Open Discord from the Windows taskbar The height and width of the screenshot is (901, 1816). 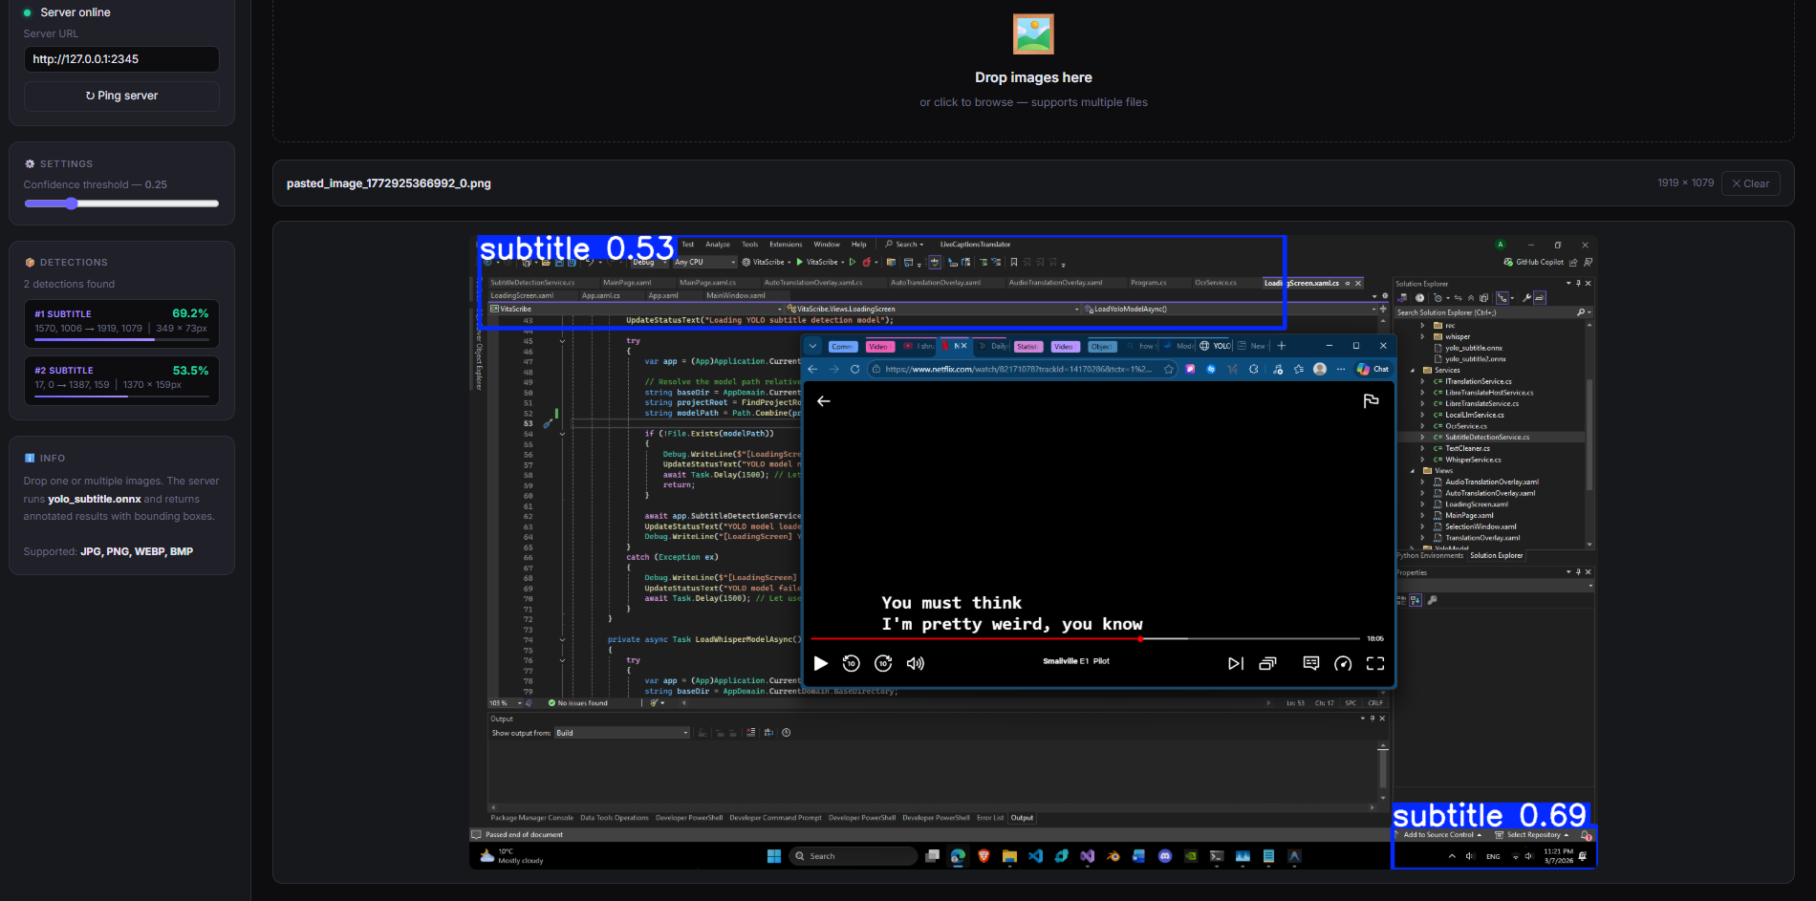click(1164, 856)
